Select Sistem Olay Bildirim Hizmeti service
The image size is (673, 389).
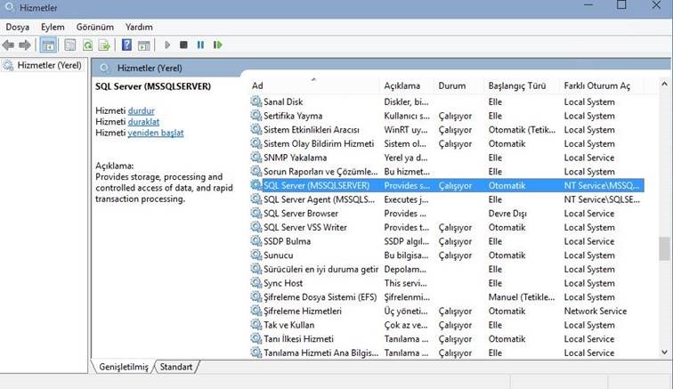(x=319, y=143)
